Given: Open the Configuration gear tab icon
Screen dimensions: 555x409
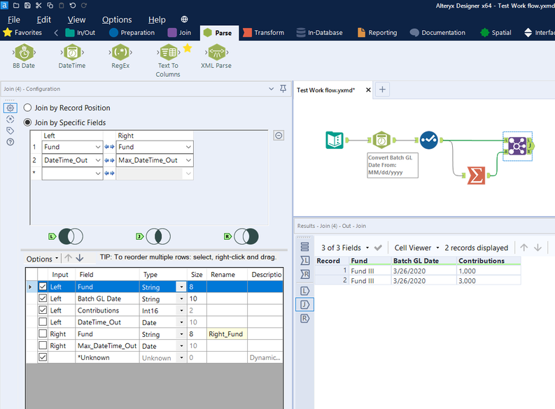Looking at the screenshot, I should (x=10, y=108).
